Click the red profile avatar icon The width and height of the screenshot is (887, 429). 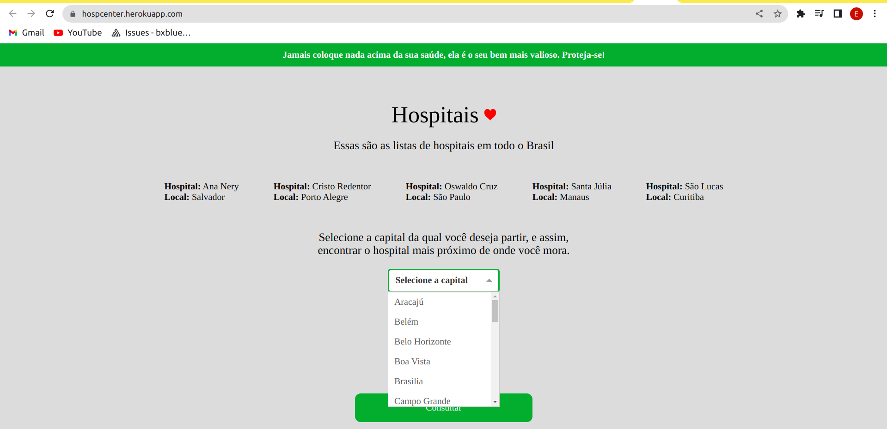click(x=856, y=13)
